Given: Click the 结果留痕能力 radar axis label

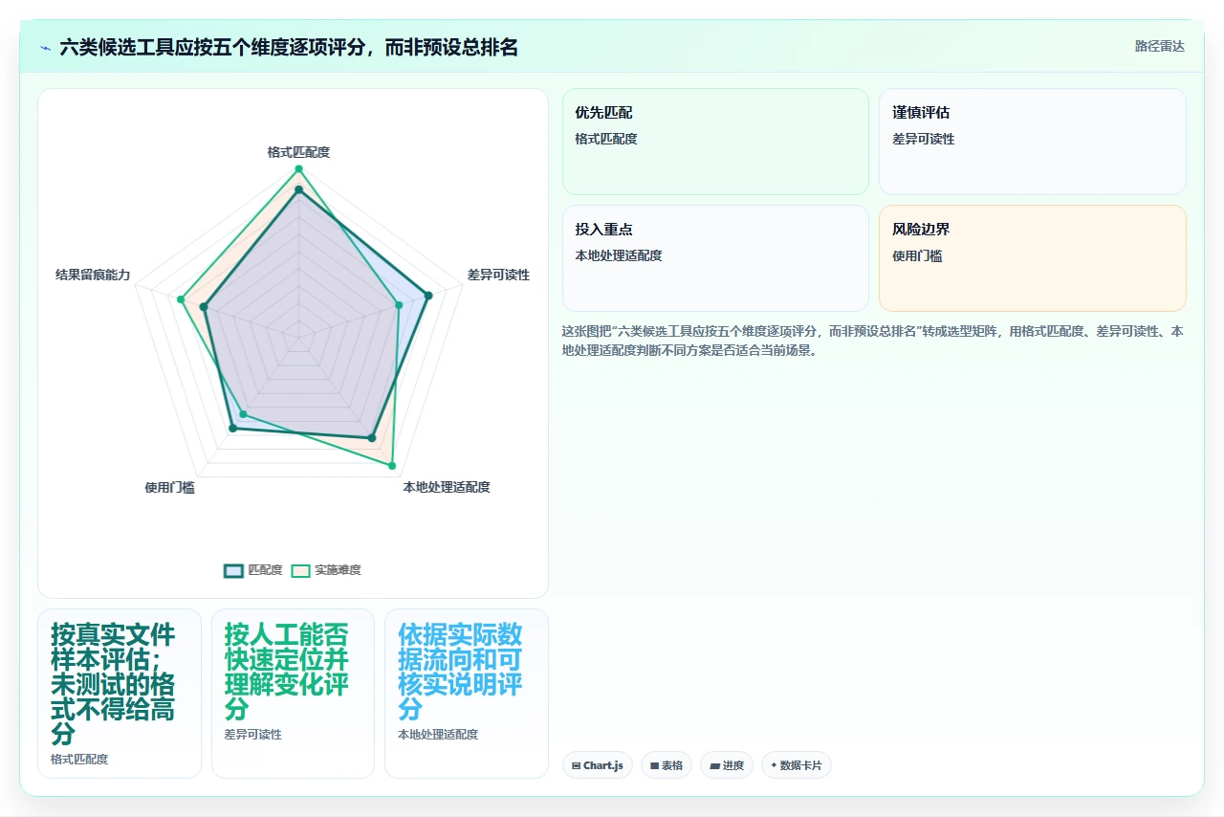Looking at the screenshot, I should [93, 275].
